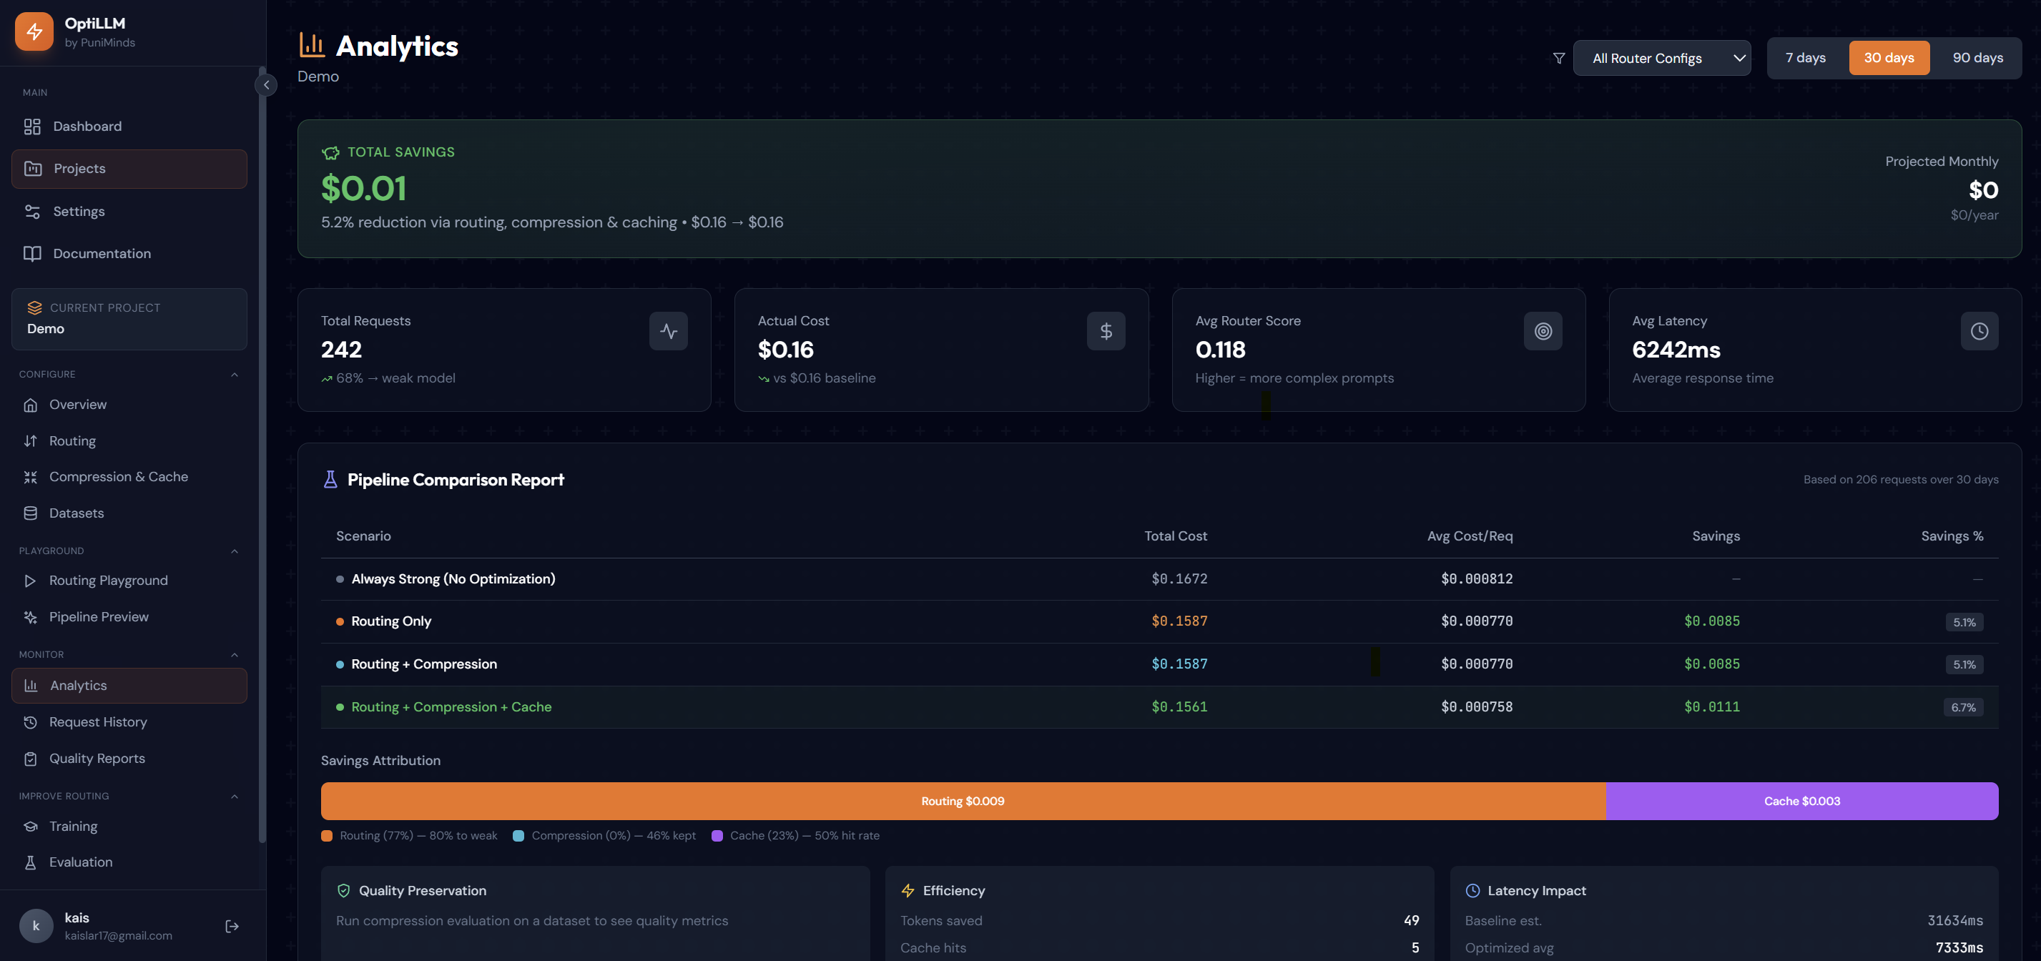Open Quality Reports in sidebar
This screenshot has height=961, width=2041.
tap(97, 758)
